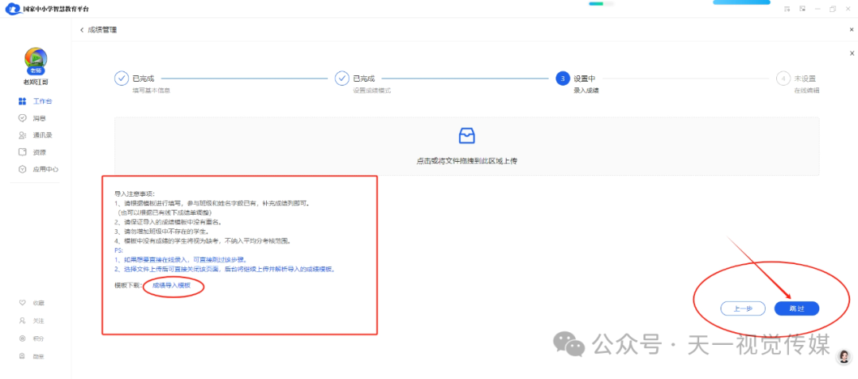858x379 pixels.
Task: Go back using the 成绩管理 chevron
Action: [82, 30]
